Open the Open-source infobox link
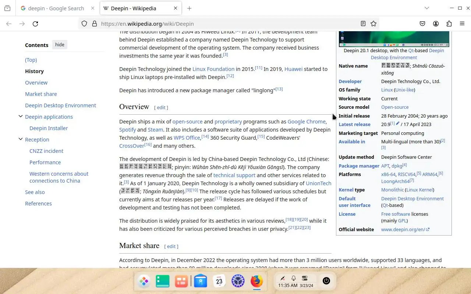Viewport: 471px width, 294px height. coord(395,107)
